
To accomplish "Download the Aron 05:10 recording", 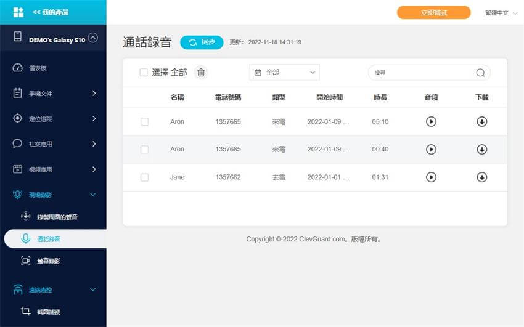I will 482,122.
